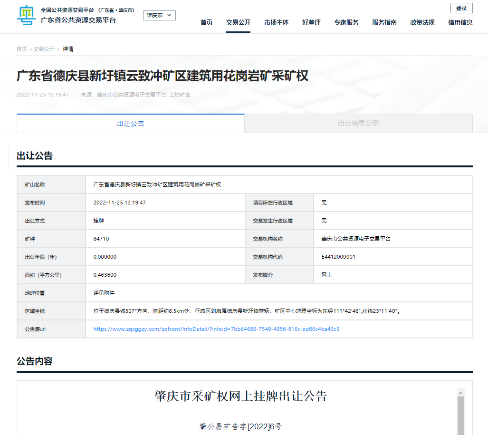Click the announcement content scrollbar thumb
The height and width of the screenshot is (435, 488).
point(460,416)
